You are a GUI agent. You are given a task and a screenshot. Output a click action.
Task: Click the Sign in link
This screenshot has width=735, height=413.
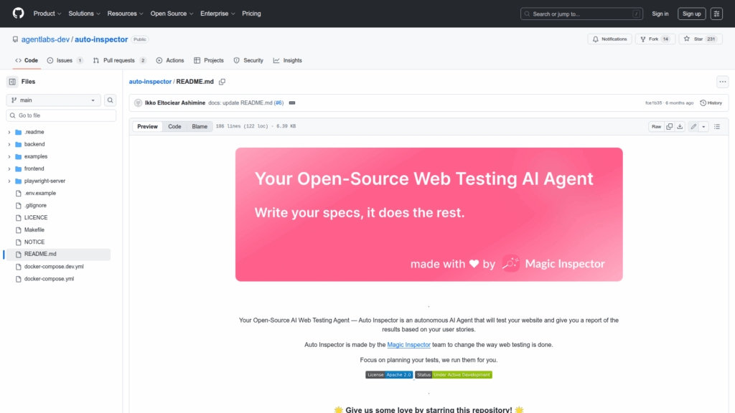[660, 14]
